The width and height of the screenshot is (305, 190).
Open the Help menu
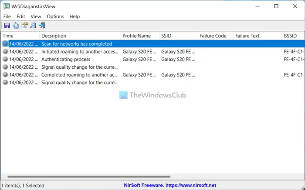tap(75, 17)
